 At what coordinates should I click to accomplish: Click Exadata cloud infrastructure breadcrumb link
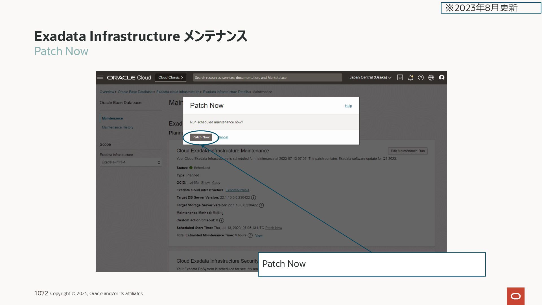pos(178,92)
